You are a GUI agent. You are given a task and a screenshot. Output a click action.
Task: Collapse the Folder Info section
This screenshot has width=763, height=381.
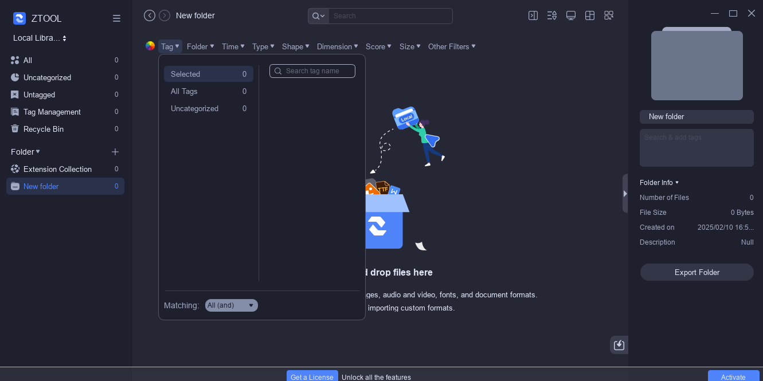[659, 183]
